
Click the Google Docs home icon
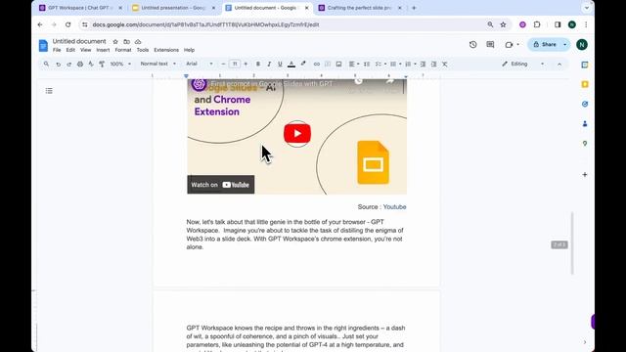coord(43,46)
